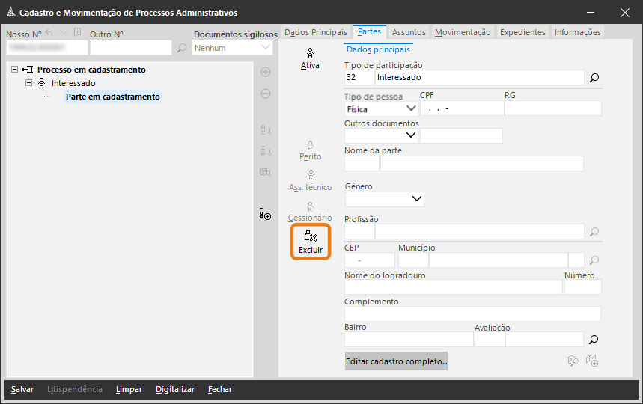Collapse the Interessado tree node

tap(28, 83)
